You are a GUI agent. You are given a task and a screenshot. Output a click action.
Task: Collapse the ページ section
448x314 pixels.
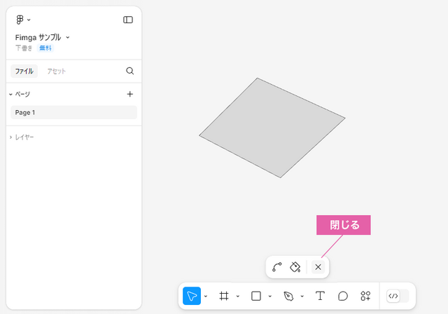(x=20, y=94)
